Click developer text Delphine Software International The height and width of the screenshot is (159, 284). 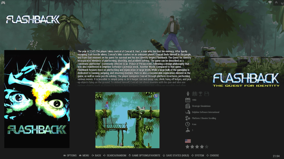click(x=206, y=112)
